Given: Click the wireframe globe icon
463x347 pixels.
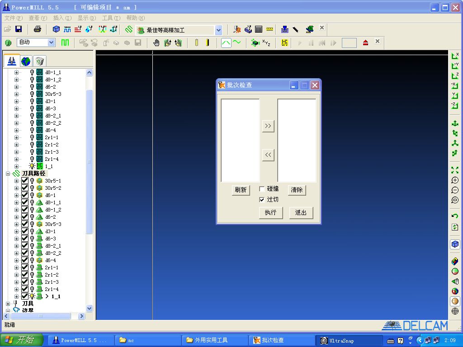Looking at the screenshot, I should [x=455, y=311].
